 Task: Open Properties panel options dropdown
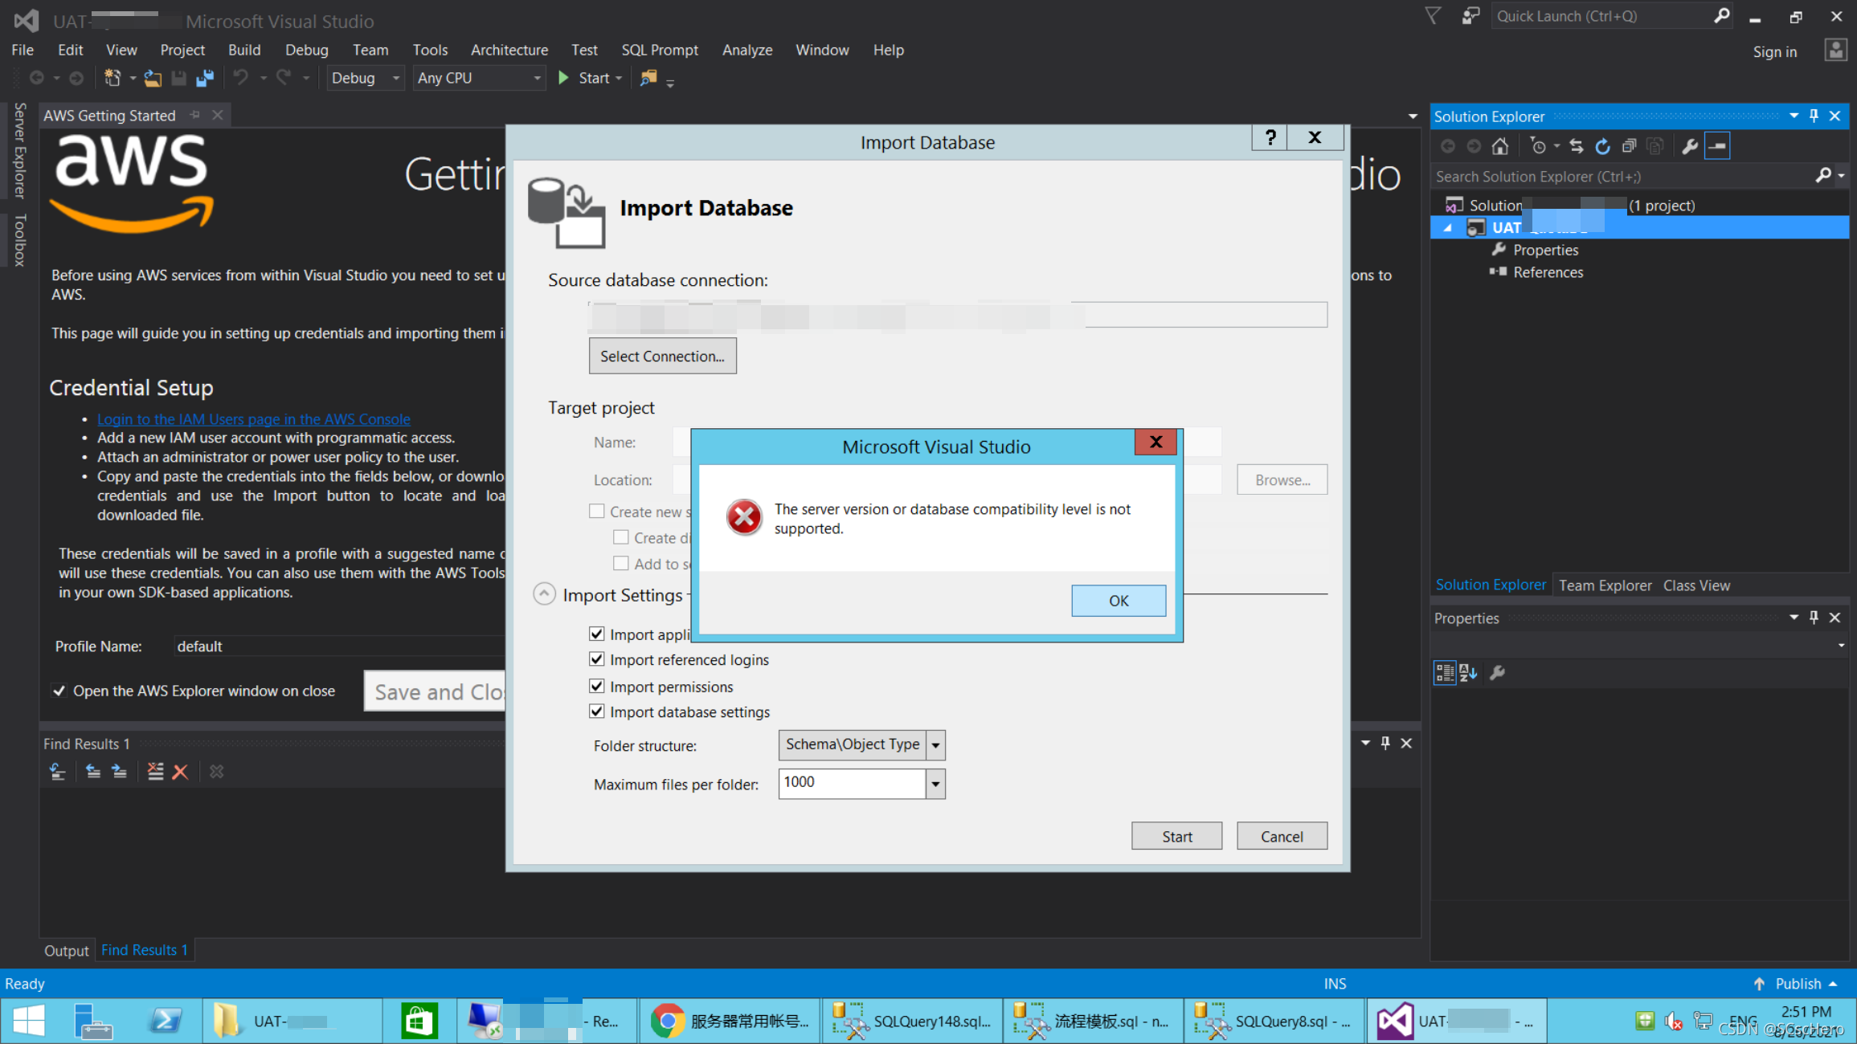1794,618
